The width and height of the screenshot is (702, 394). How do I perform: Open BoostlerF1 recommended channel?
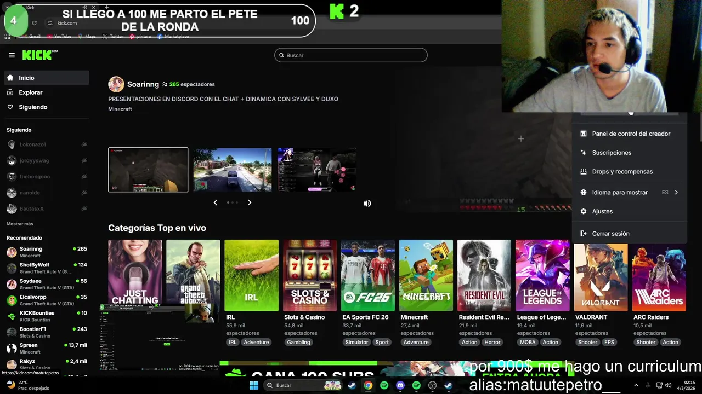click(47, 332)
